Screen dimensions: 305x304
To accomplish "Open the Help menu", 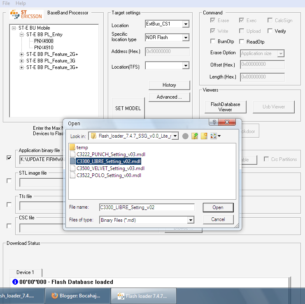I will pyautogui.click(x=21, y=3).
